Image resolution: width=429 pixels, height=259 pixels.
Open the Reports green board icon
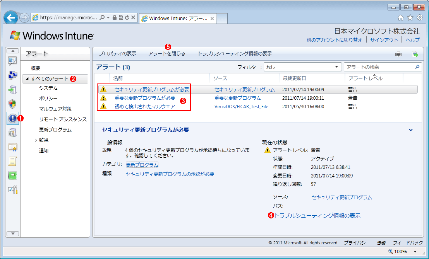click(x=13, y=176)
